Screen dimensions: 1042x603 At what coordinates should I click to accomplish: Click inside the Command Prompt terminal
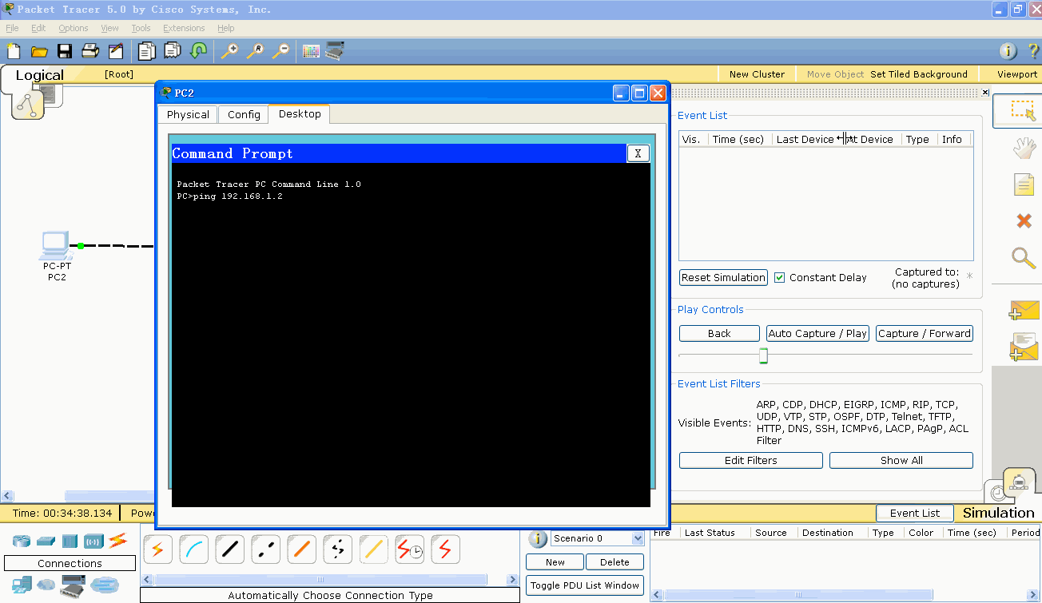tap(411, 335)
